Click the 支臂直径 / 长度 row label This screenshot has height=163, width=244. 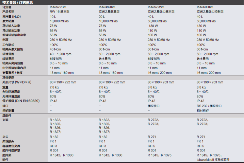click(x=12, y=73)
